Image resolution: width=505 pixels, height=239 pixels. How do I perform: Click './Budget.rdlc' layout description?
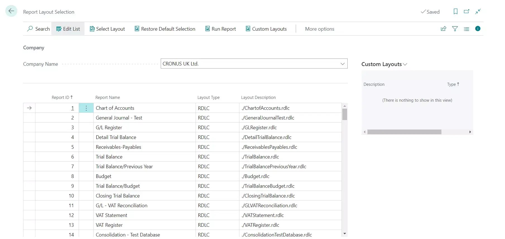pyautogui.click(x=290, y=176)
